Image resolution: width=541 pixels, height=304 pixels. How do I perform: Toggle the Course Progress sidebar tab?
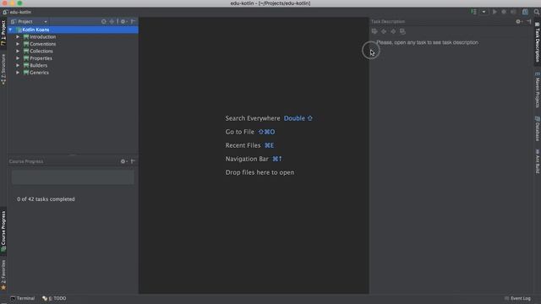[x=3, y=231]
